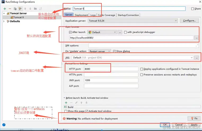
Task: Click ellipsis button beside URL field
Action: 197,38
